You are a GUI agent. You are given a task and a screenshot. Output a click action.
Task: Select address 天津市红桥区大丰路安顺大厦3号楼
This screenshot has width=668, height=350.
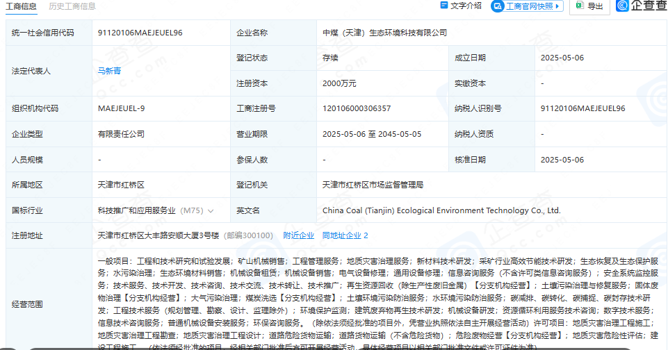158,235
